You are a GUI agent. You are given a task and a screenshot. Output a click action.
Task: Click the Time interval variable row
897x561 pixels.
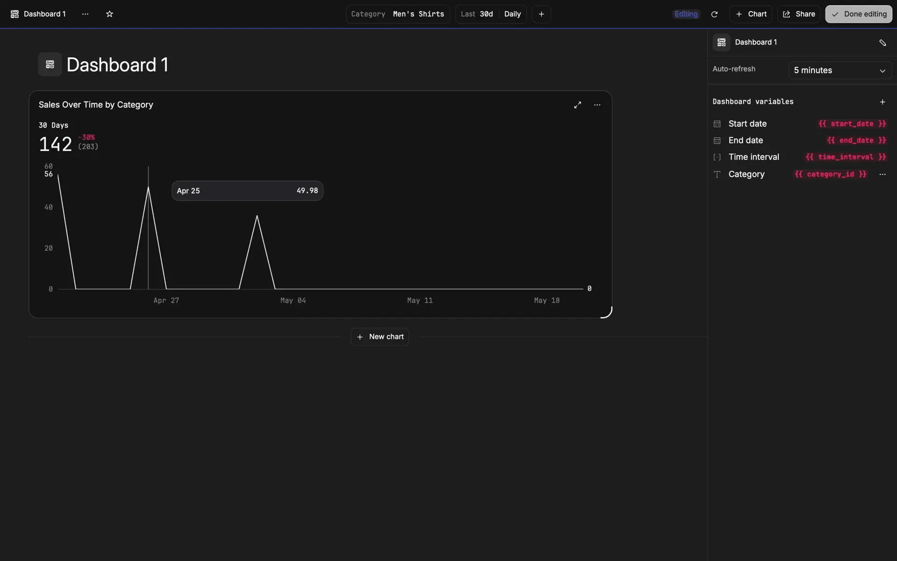[754, 157]
